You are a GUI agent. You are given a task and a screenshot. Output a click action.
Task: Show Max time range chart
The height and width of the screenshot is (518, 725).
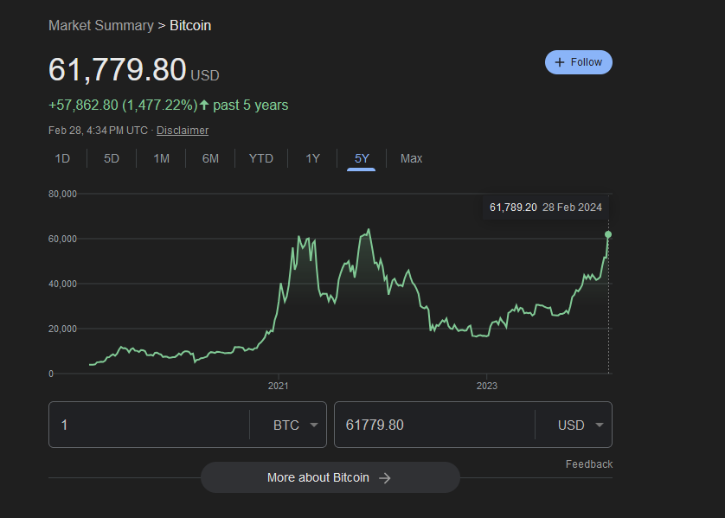[x=412, y=158]
